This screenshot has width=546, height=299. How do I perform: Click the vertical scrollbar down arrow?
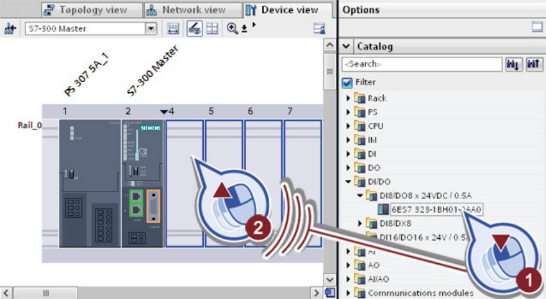tap(329, 279)
